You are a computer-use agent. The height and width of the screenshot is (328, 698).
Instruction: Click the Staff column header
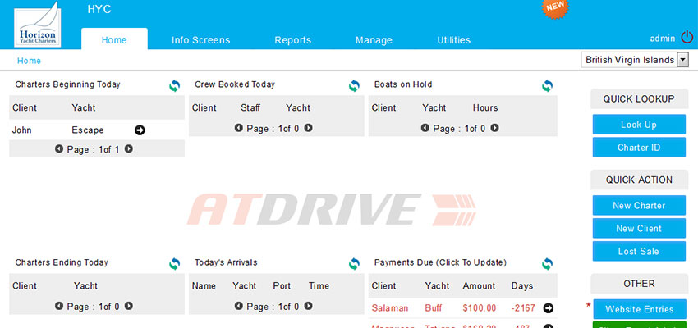(x=250, y=107)
